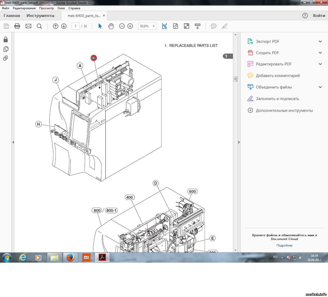
Task: Expand the Объединить файлы section
Action: (x=320, y=87)
